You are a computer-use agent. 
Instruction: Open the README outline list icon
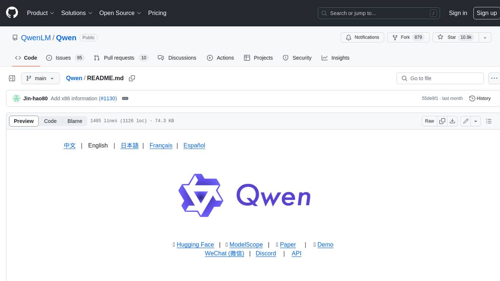(489, 121)
